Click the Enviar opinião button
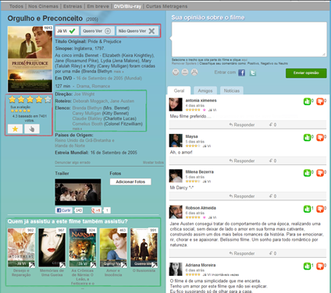This screenshot has width=331, height=293. pyautogui.click(x=306, y=73)
